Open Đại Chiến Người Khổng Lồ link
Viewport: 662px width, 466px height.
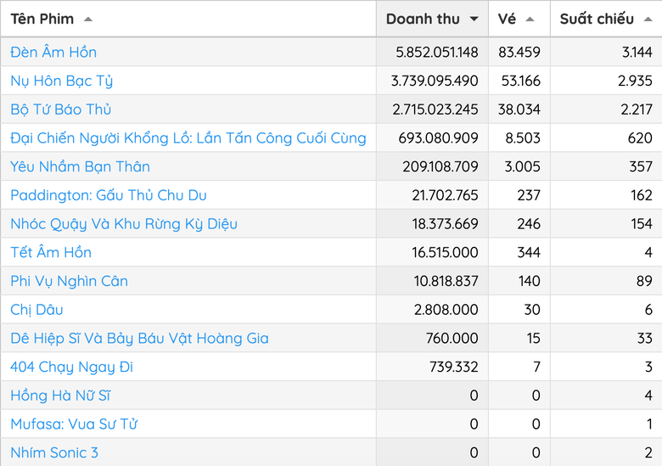188,138
